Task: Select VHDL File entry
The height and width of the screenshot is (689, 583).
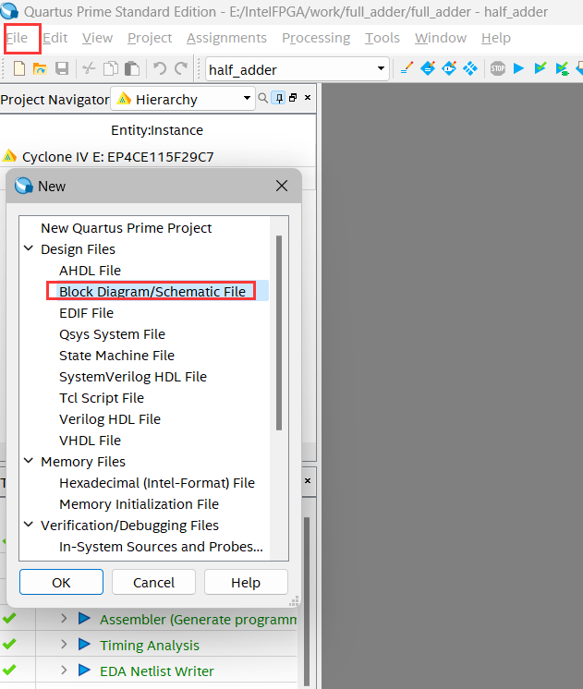Action: click(x=91, y=441)
